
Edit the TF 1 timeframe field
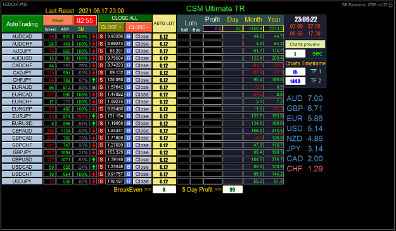(295, 72)
